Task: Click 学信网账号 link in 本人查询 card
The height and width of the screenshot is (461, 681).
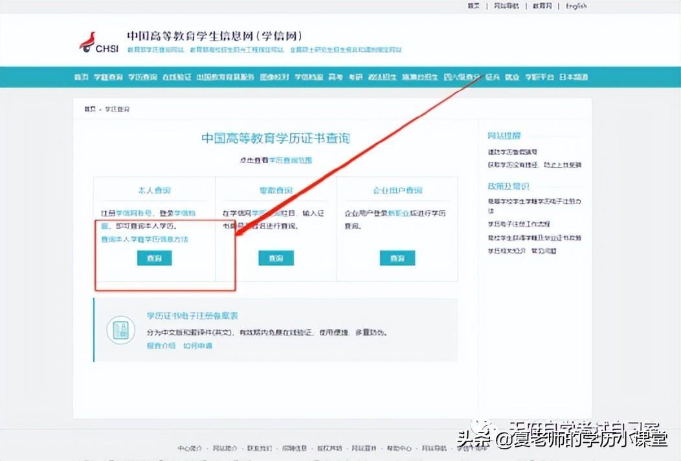Action: tap(134, 213)
